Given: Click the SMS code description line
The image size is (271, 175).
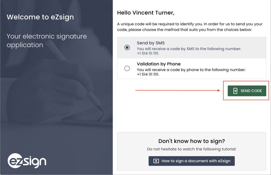Looking at the screenshot, I should (189, 49).
